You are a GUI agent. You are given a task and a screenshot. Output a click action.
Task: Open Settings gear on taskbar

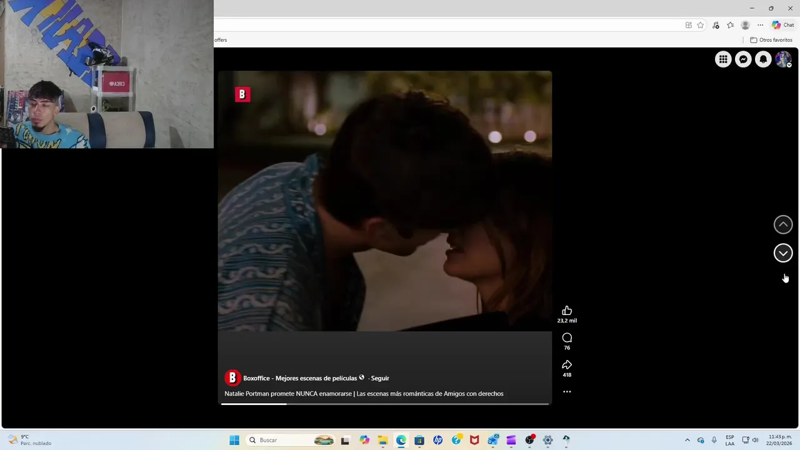[548, 440]
